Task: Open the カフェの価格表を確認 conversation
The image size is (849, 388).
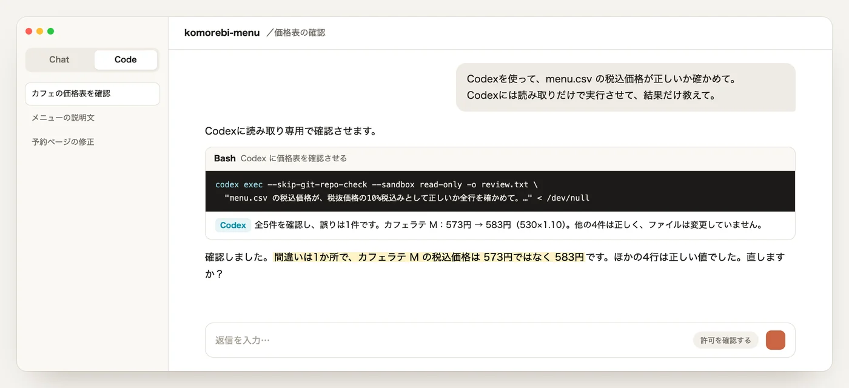Action: [92, 94]
